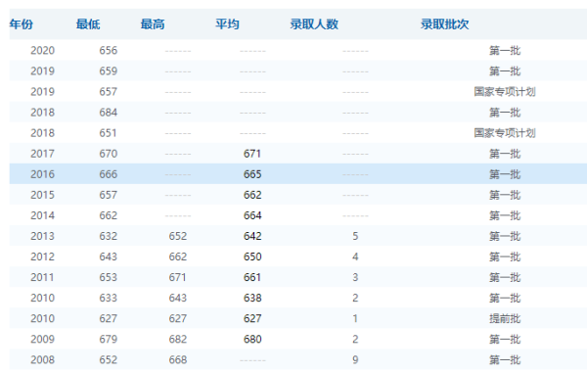Select the highest score 668
587x373 pixels.
tap(177, 359)
